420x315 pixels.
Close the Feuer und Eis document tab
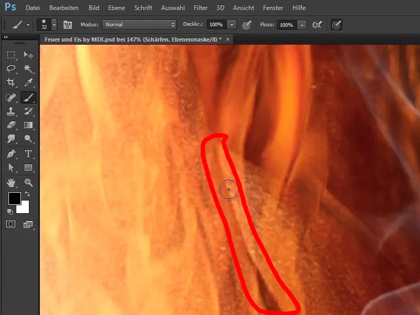click(x=228, y=39)
